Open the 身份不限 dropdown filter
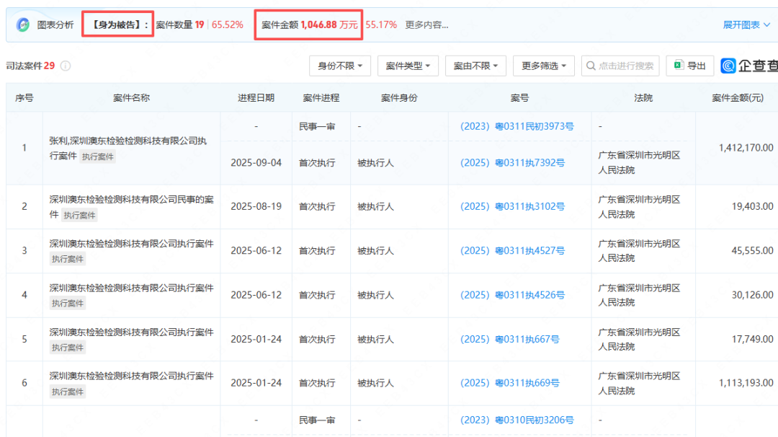The image size is (778, 437). 340,66
